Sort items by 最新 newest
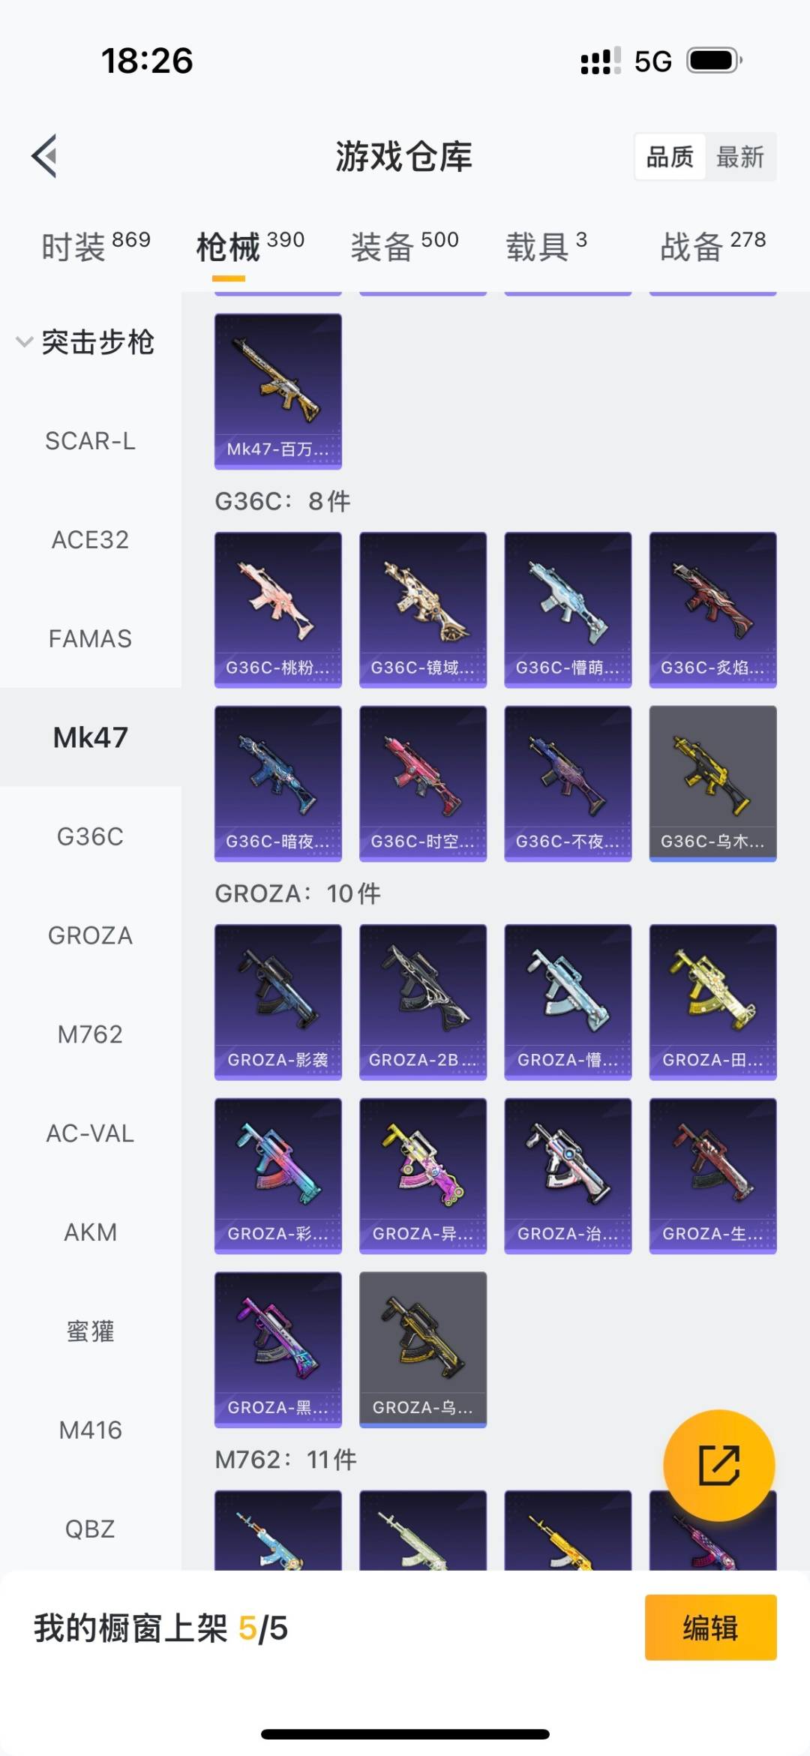810x1756 pixels. click(740, 157)
